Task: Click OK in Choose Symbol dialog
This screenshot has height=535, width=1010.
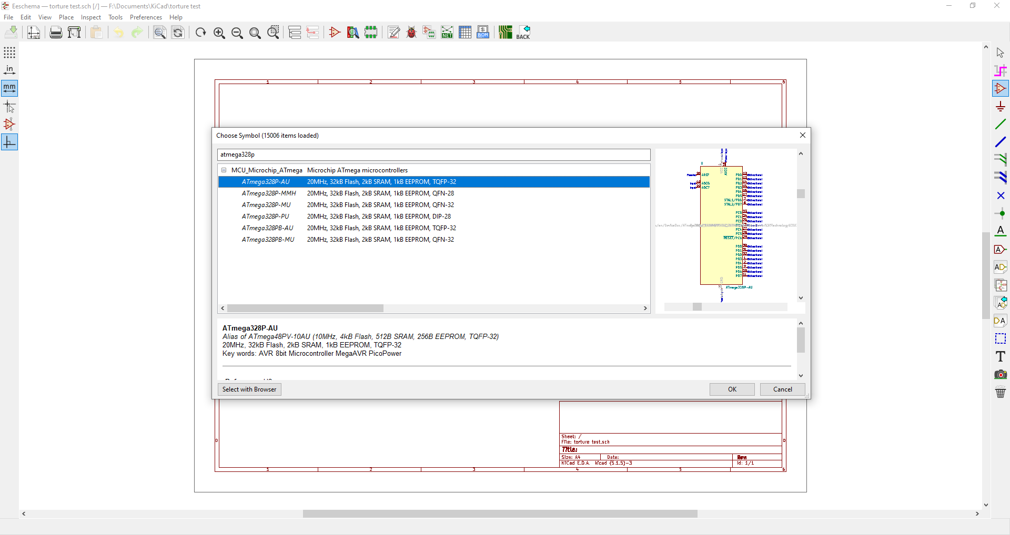Action: coord(732,389)
